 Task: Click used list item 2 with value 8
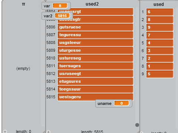click(160, 20)
